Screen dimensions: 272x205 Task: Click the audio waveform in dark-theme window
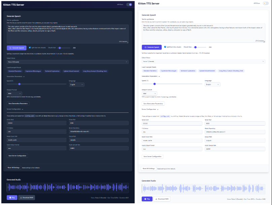pos(68,187)
